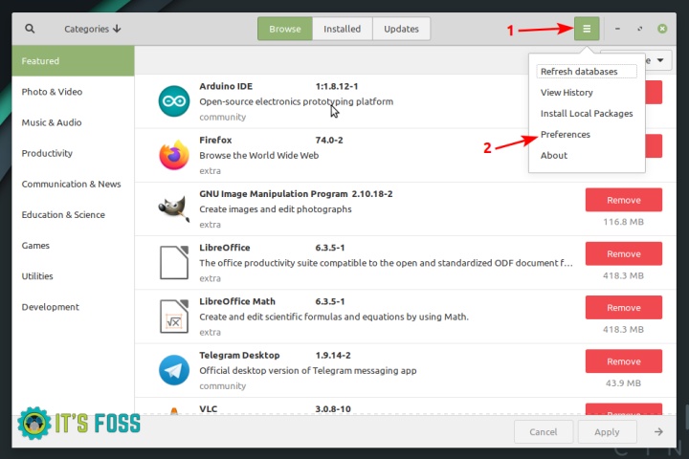Open Communication & News category
This screenshot has height=459, width=689.
71,184
